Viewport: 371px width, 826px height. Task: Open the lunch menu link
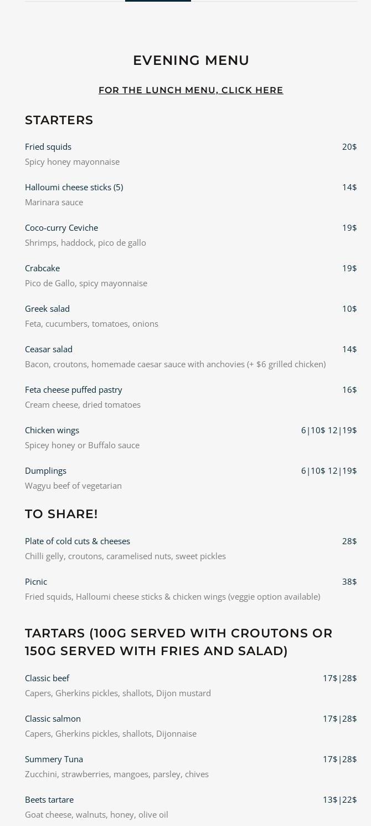pyautogui.click(x=190, y=90)
